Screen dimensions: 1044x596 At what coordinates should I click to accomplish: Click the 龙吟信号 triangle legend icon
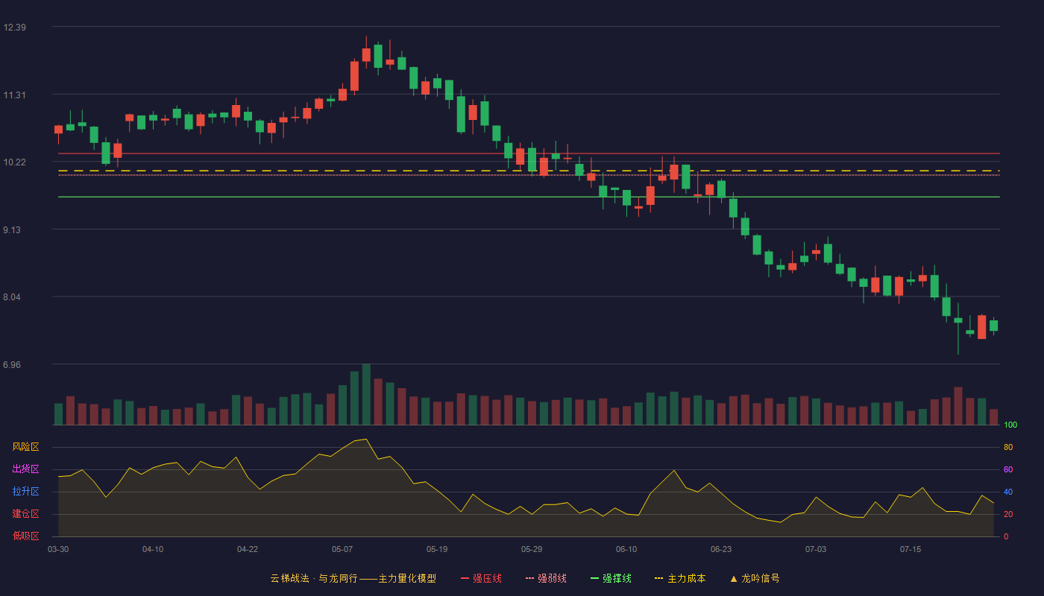(734, 578)
